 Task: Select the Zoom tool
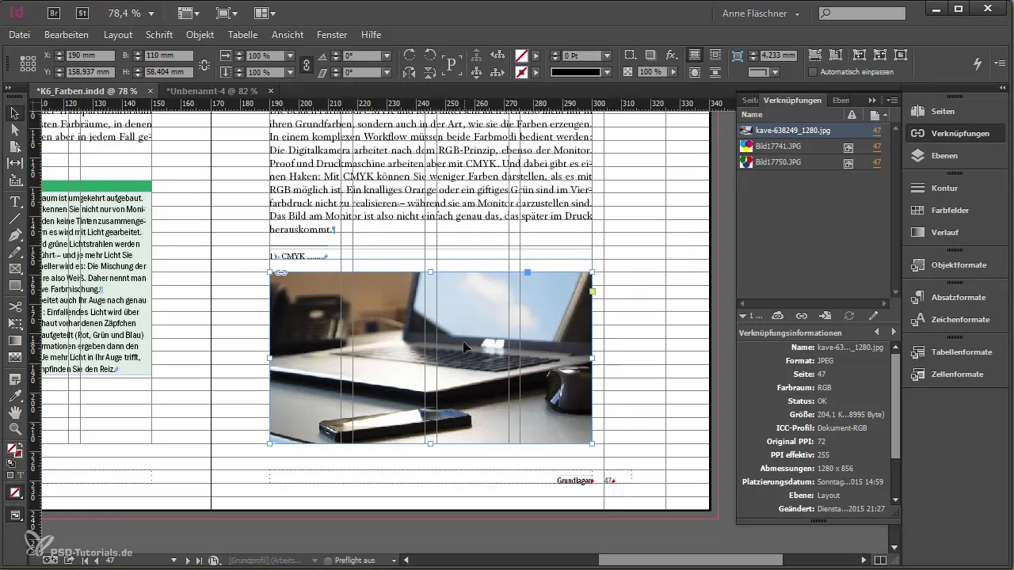coord(15,430)
